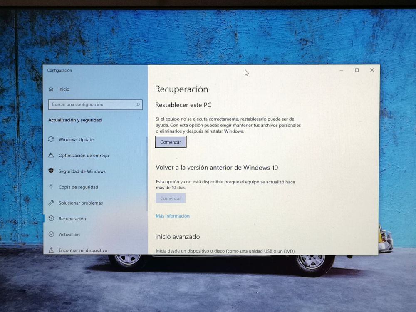The image size is (416, 312).
Task: Focus the Buscar una configuración field
Action: [92, 105]
